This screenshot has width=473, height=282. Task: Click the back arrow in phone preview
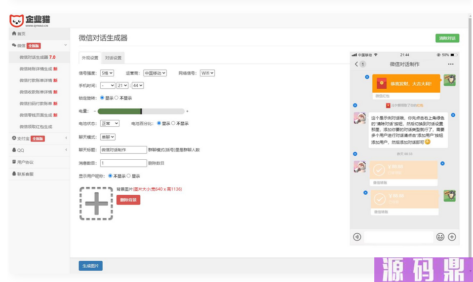pos(356,64)
